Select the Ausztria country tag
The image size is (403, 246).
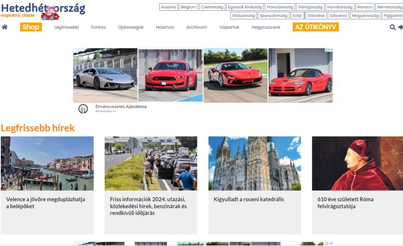tap(168, 7)
